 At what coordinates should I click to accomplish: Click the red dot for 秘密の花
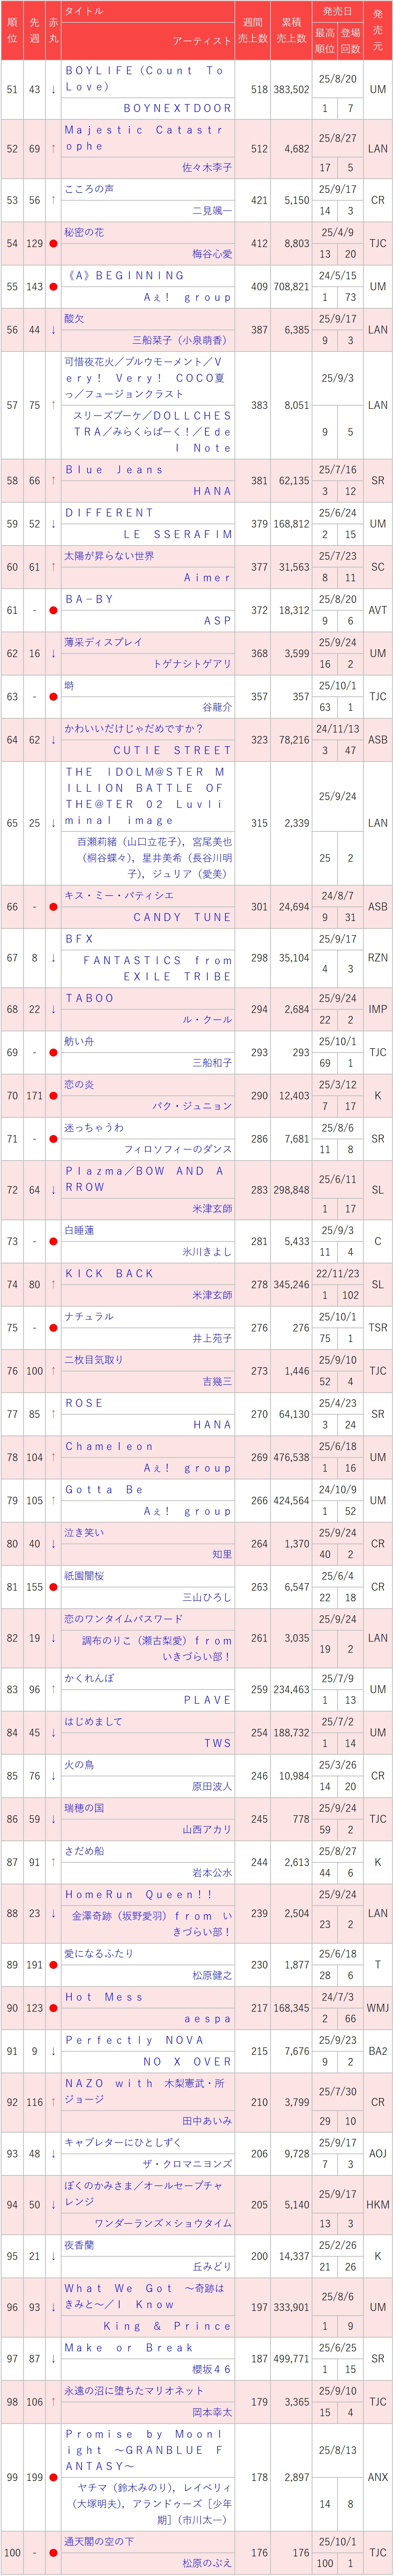coord(53,243)
